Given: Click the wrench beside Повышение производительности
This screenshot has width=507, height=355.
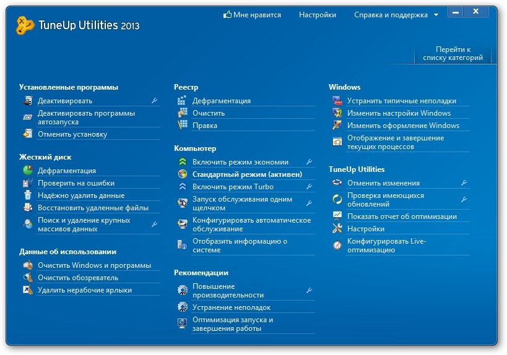Looking at the screenshot, I should [309, 290].
